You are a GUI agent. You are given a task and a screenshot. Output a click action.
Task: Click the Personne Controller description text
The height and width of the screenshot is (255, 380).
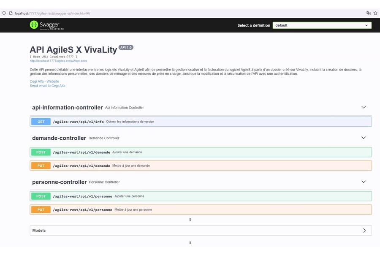pyautogui.click(x=104, y=182)
